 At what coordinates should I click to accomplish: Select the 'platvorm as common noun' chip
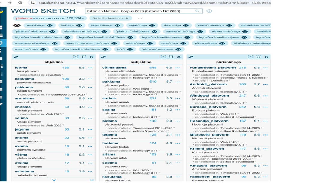coord(50,18)
